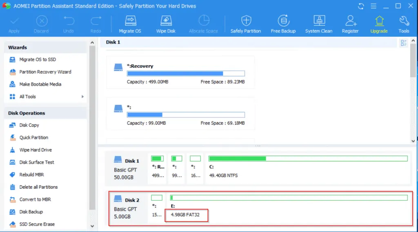Expand the All Tools submenu arrow
Image resolution: width=418 pixels, height=232 pixels.
point(82,97)
